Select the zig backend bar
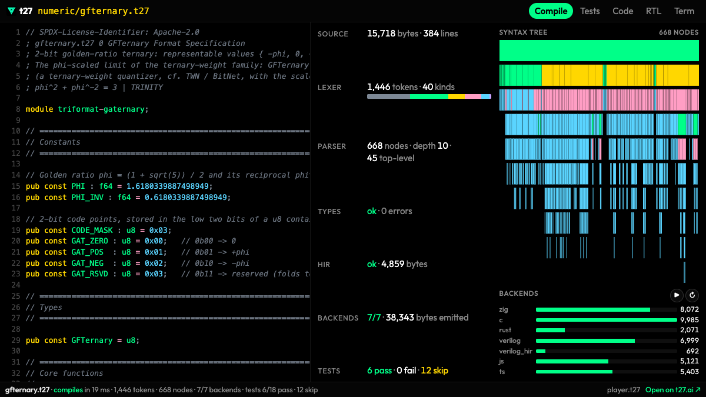Viewport: 706px width, 397px height. coord(606,309)
